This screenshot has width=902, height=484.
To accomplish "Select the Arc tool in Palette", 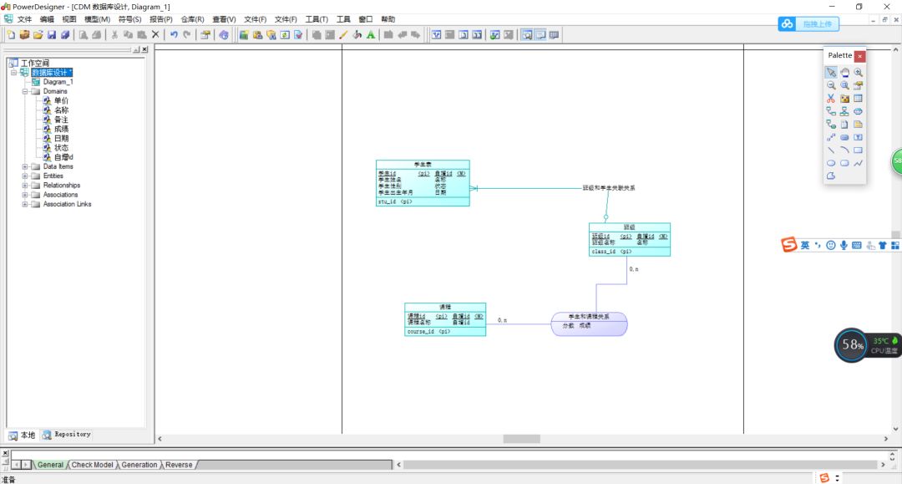I will (x=844, y=150).
